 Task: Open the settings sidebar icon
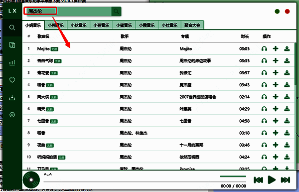click(x=12, y=115)
